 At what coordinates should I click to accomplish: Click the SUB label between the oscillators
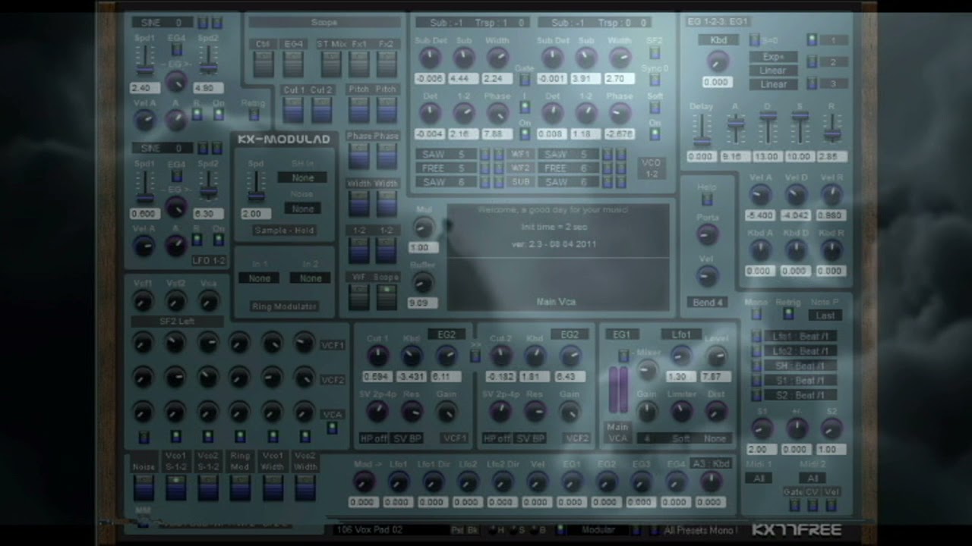[520, 182]
